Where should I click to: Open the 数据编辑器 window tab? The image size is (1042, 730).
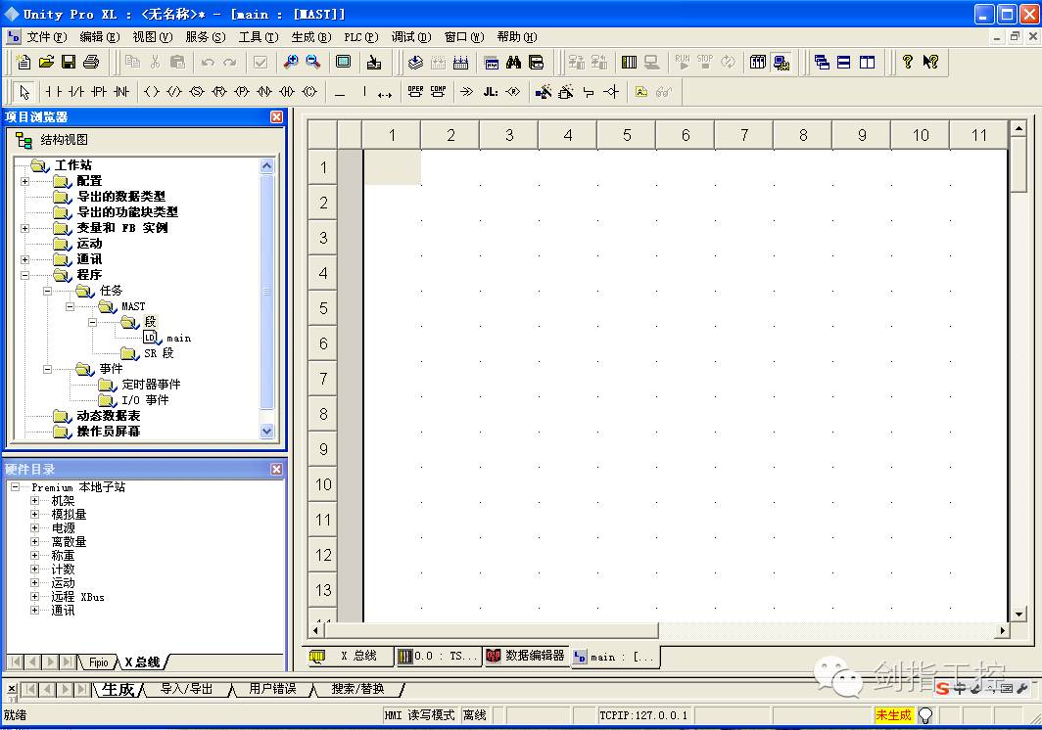(526, 657)
